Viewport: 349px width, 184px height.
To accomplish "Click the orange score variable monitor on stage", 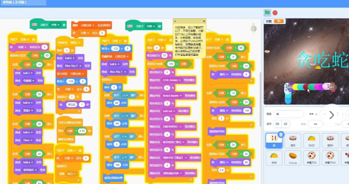I will pyautogui.click(x=279, y=21).
